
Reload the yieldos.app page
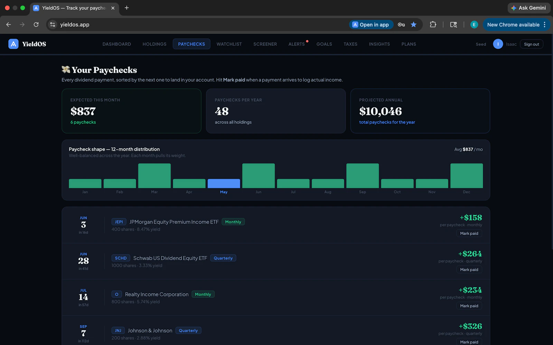pyautogui.click(x=36, y=24)
